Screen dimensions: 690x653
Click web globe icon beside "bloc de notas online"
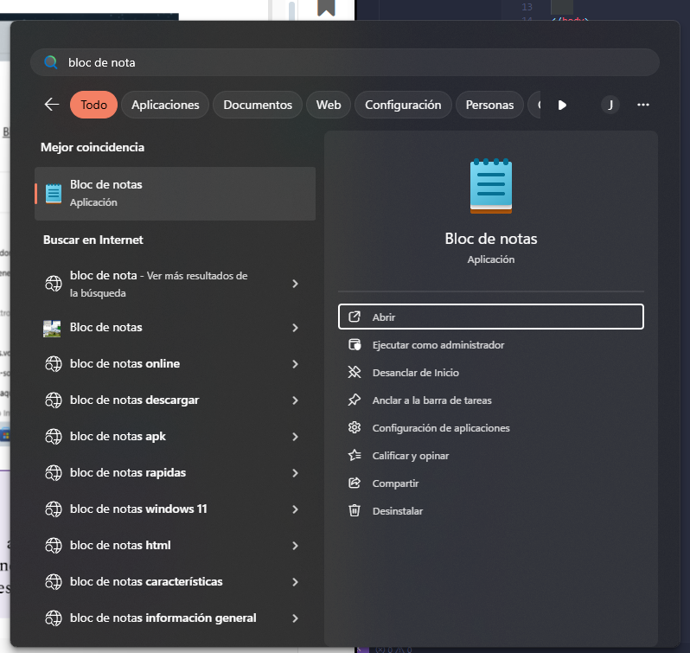coord(54,364)
